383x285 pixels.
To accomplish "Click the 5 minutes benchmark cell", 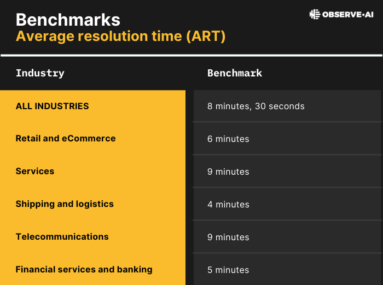I will (x=228, y=270).
